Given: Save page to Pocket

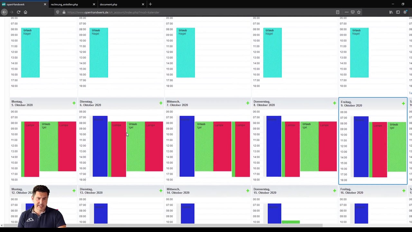Looking at the screenshot, I should [353, 12].
